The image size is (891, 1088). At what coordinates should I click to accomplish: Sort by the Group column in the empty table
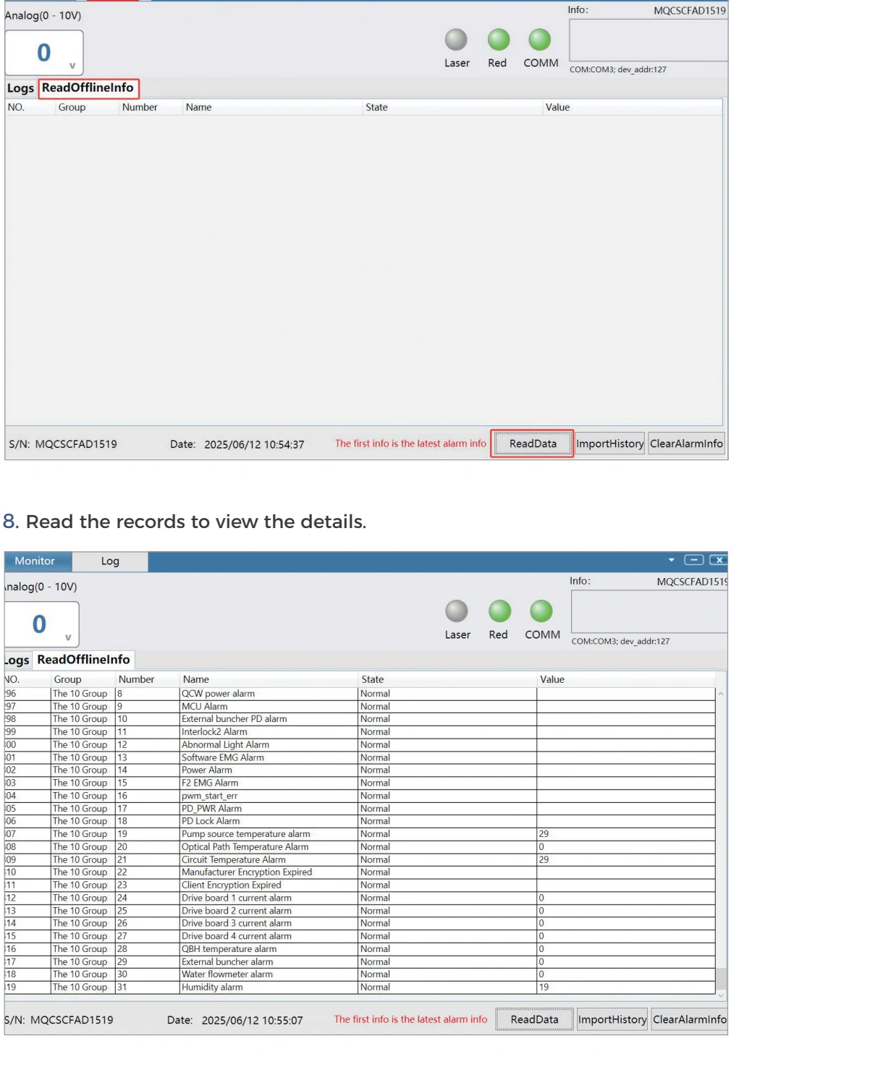point(86,107)
